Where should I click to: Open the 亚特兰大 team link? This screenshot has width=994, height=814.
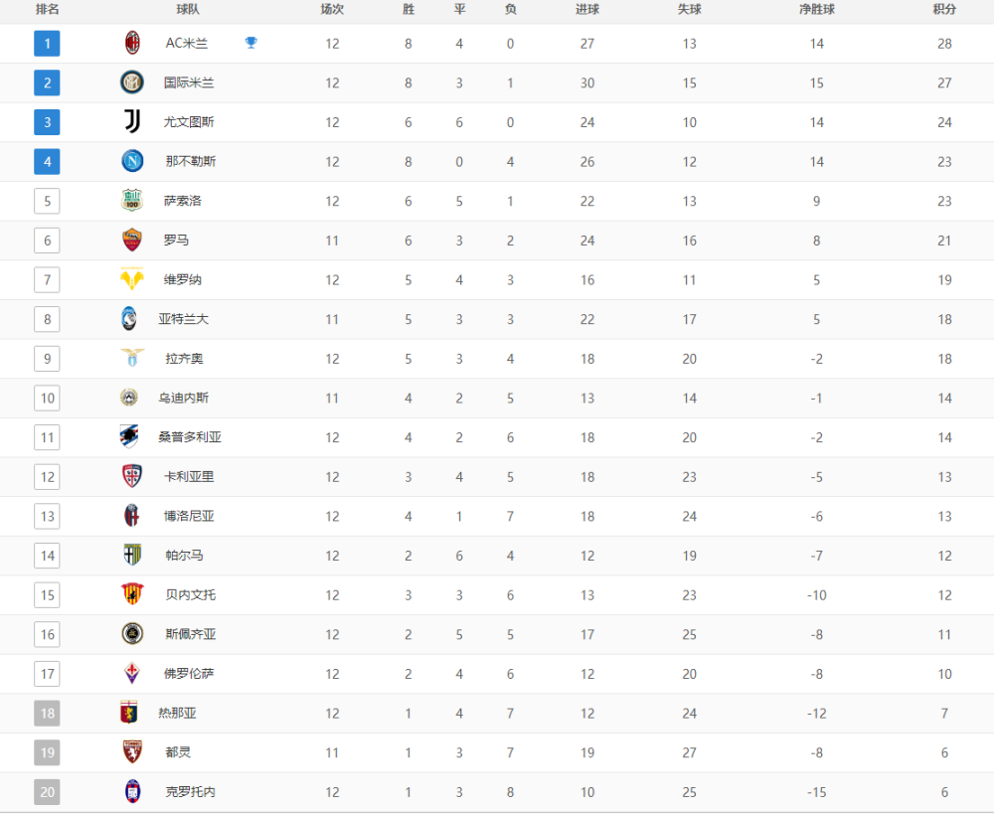pos(183,319)
